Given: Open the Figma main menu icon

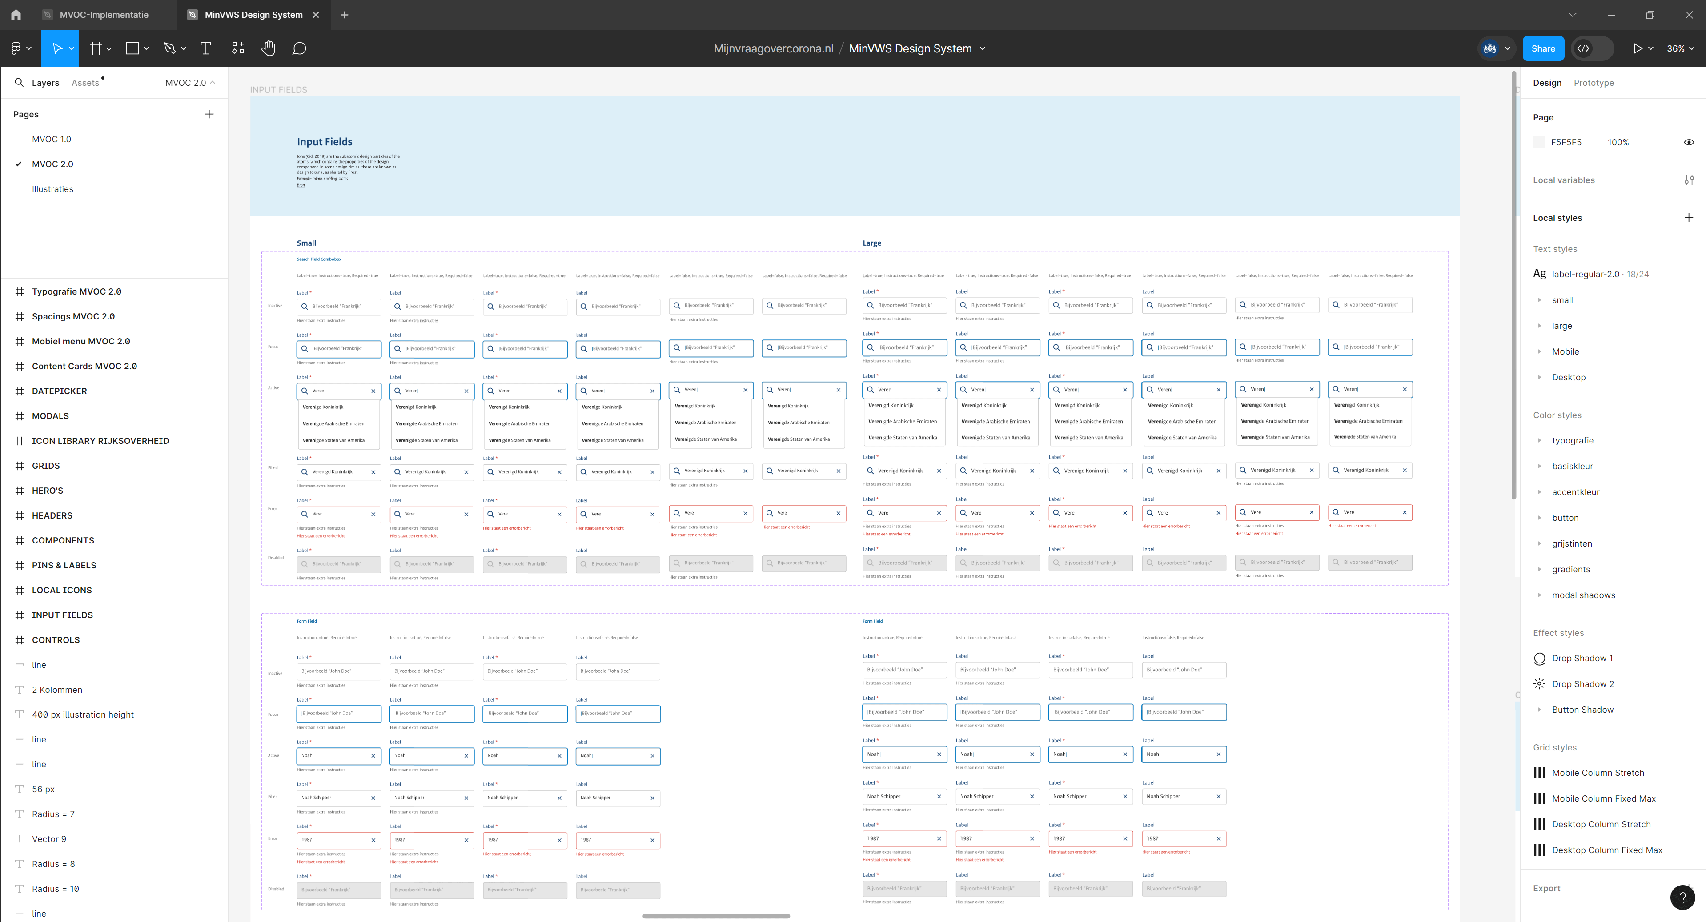Looking at the screenshot, I should [x=16, y=48].
